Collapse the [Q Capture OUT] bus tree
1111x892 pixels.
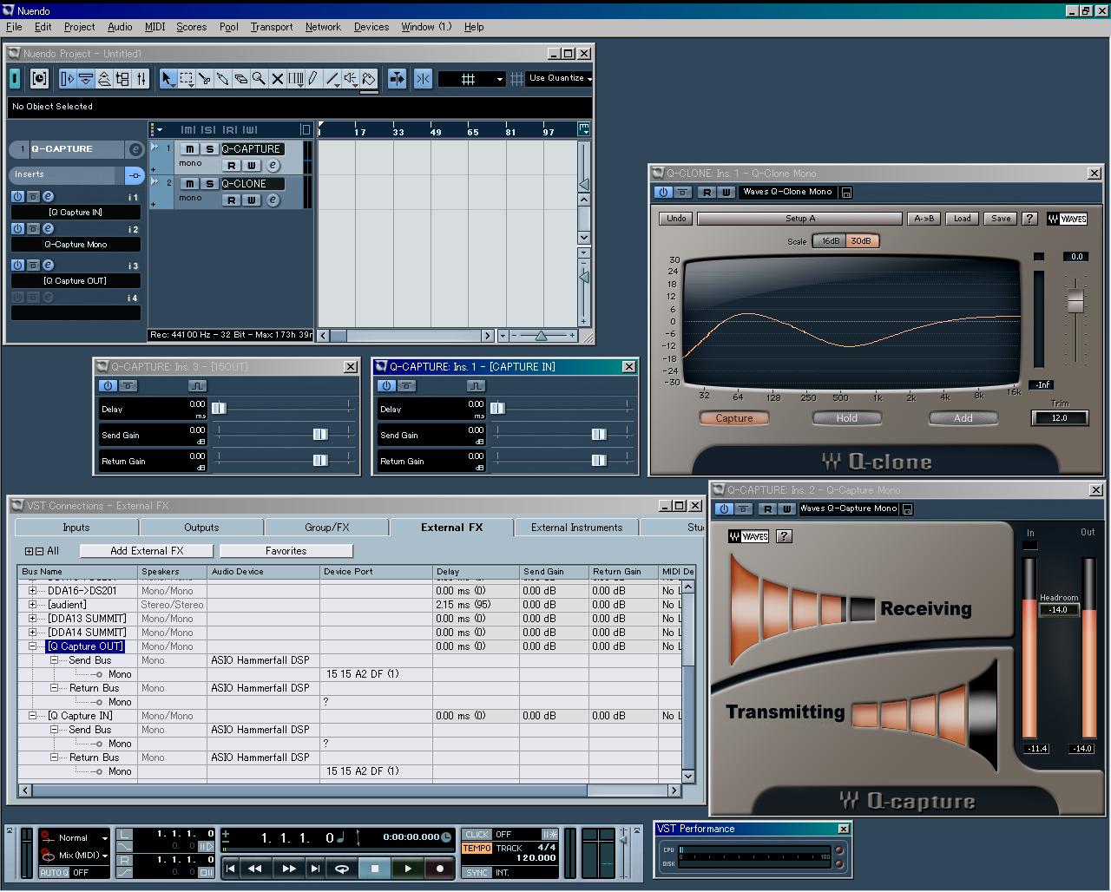coord(33,646)
